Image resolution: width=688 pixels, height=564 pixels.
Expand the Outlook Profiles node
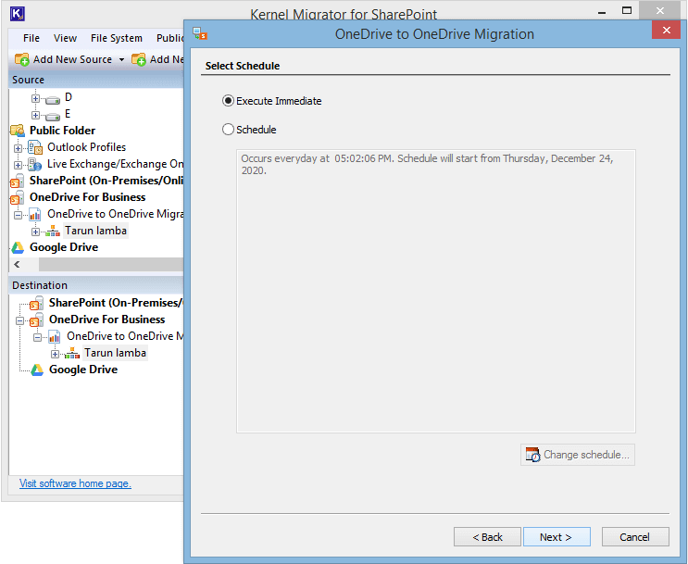(x=18, y=148)
